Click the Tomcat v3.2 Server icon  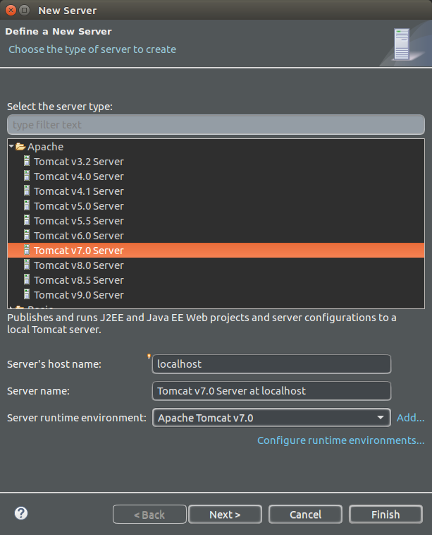tap(27, 161)
